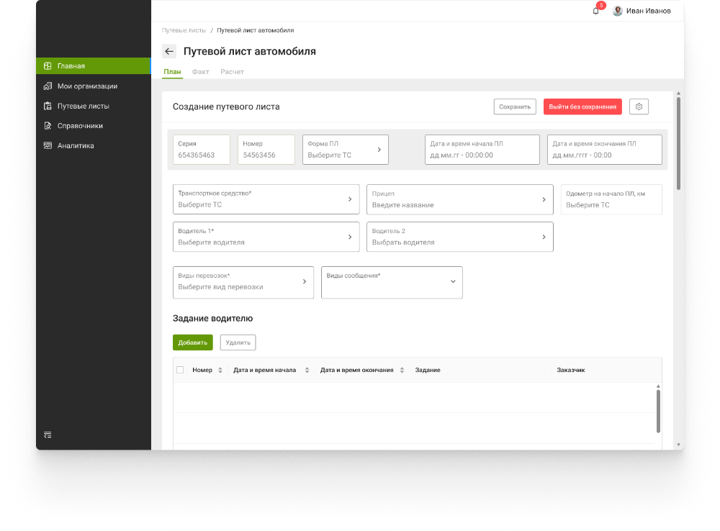Open Мои организации in the sidebar
The image size is (720, 531).
(93, 86)
